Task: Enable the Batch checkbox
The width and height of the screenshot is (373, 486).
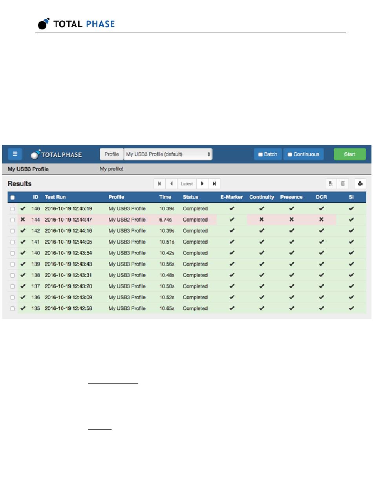Action: pyautogui.click(x=260, y=154)
